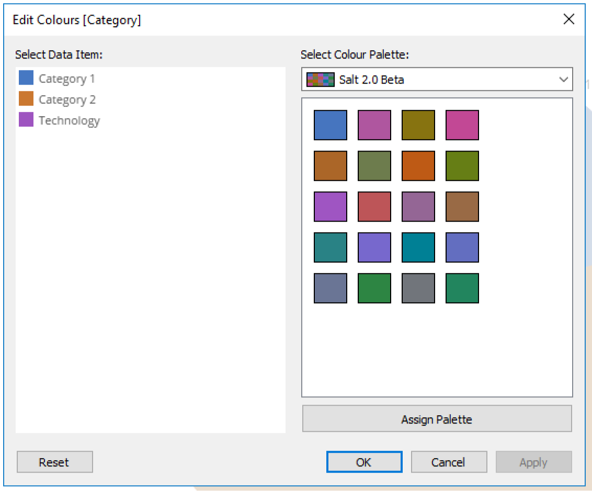Select the olive swatch in the top row
This screenshot has height=491, width=592.
pos(418,124)
